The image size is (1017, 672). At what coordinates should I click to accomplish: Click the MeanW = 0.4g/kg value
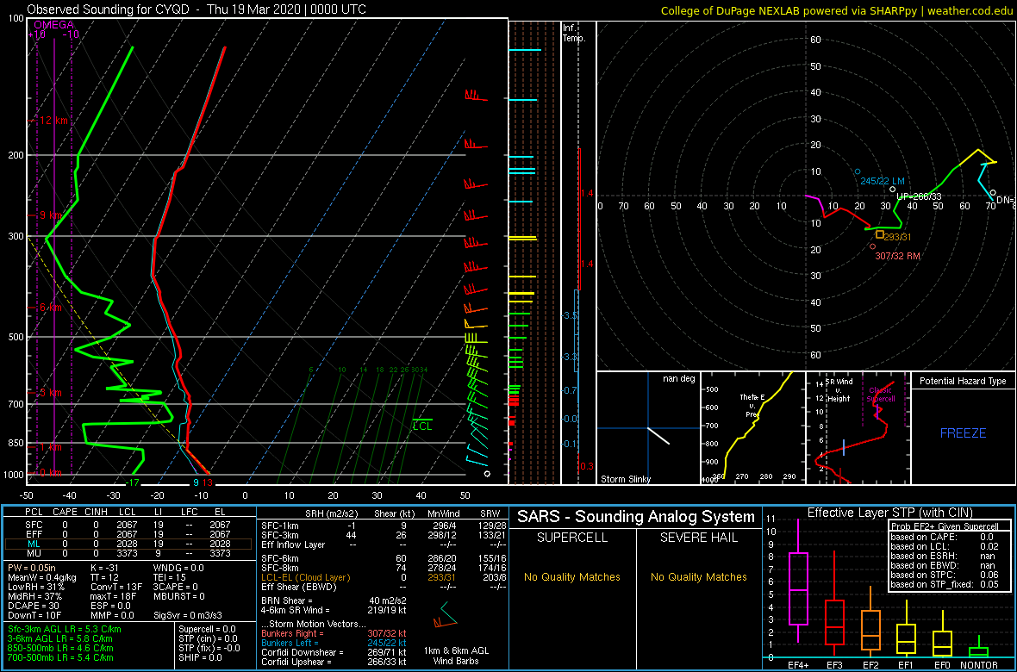pyautogui.click(x=43, y=577)
